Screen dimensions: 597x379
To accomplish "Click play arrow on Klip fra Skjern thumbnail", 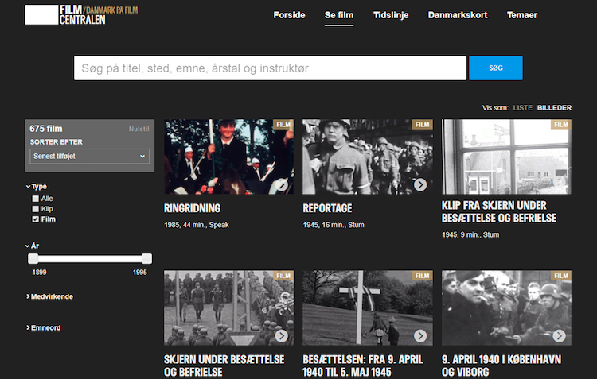I will [560, 184].
